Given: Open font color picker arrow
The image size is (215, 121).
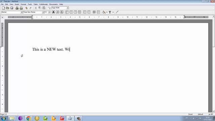Looking at the screenshot, I should [x=113, y=12].
